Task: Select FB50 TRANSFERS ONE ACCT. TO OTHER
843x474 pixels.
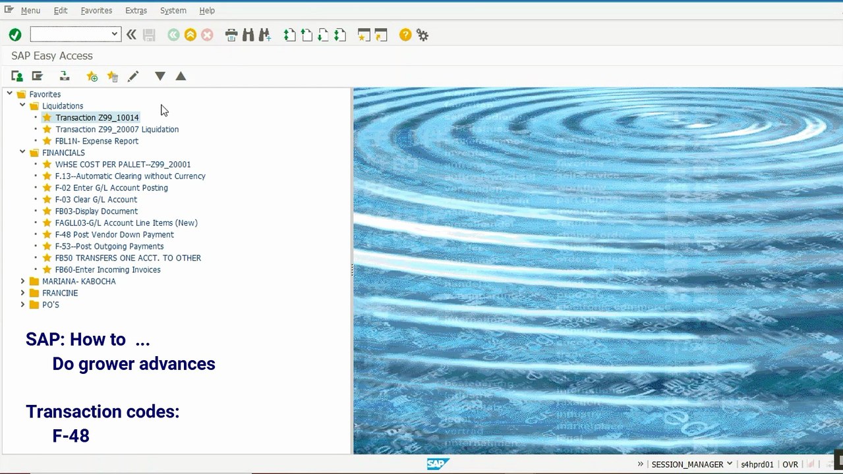Action: tap(128, 257)
